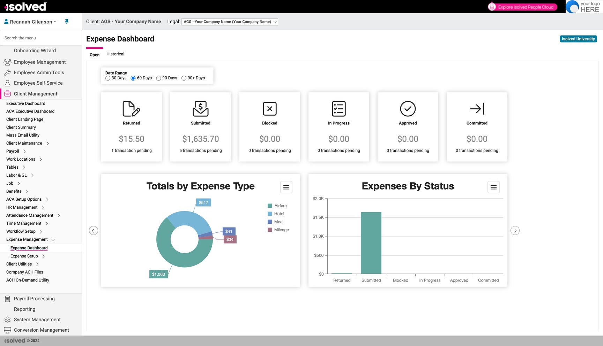Click the In Progress checklist icon
The width and height of the screenshot is (603, 346).
(339, 109)
